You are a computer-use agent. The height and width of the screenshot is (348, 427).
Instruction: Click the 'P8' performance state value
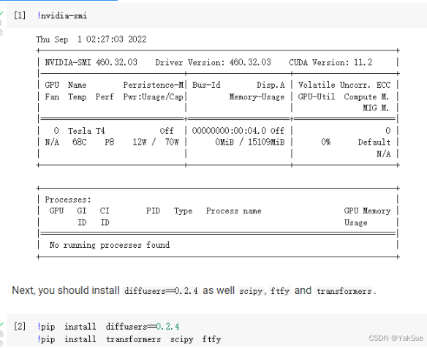(x=110, y=142)
